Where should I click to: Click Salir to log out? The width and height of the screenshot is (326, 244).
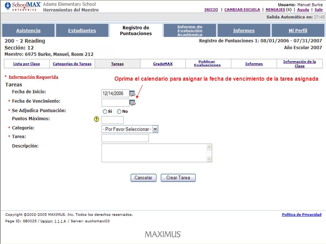(x=319, y=9)
